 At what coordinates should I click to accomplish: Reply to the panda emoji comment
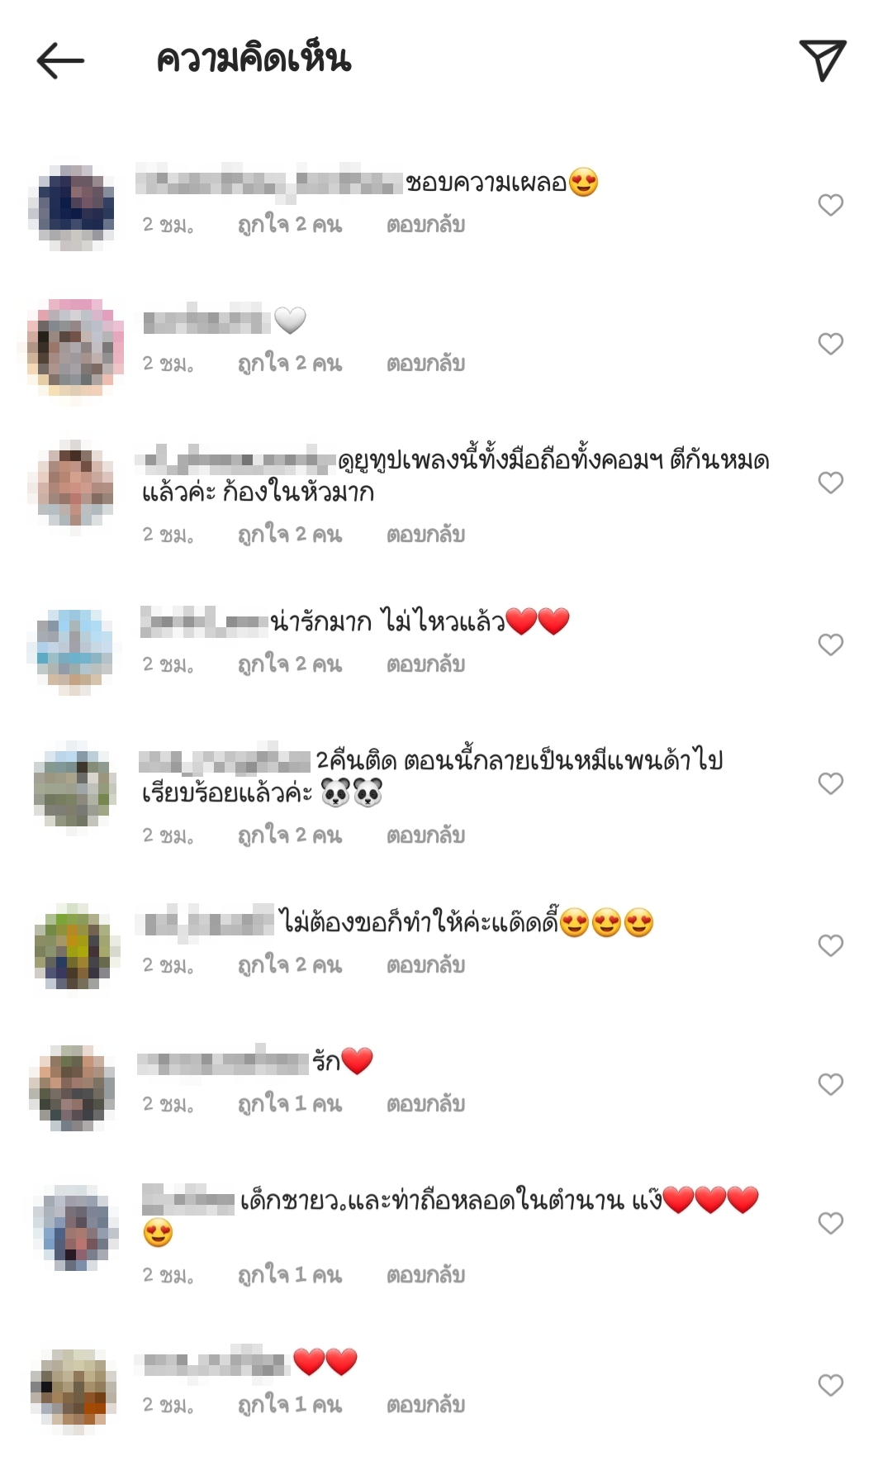click(x=425, y=835)
